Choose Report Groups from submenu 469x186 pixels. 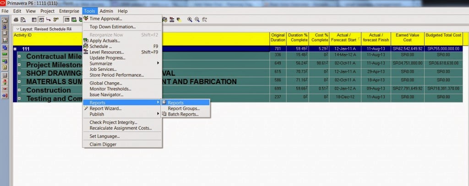click(185, 108)
